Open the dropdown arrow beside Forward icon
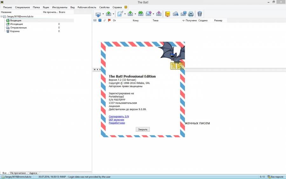This screenshot has width=286, height=179. (153, 14)
